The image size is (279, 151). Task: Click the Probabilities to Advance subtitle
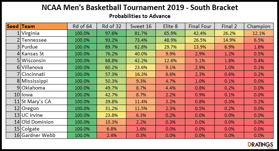(x=139, y=16)
